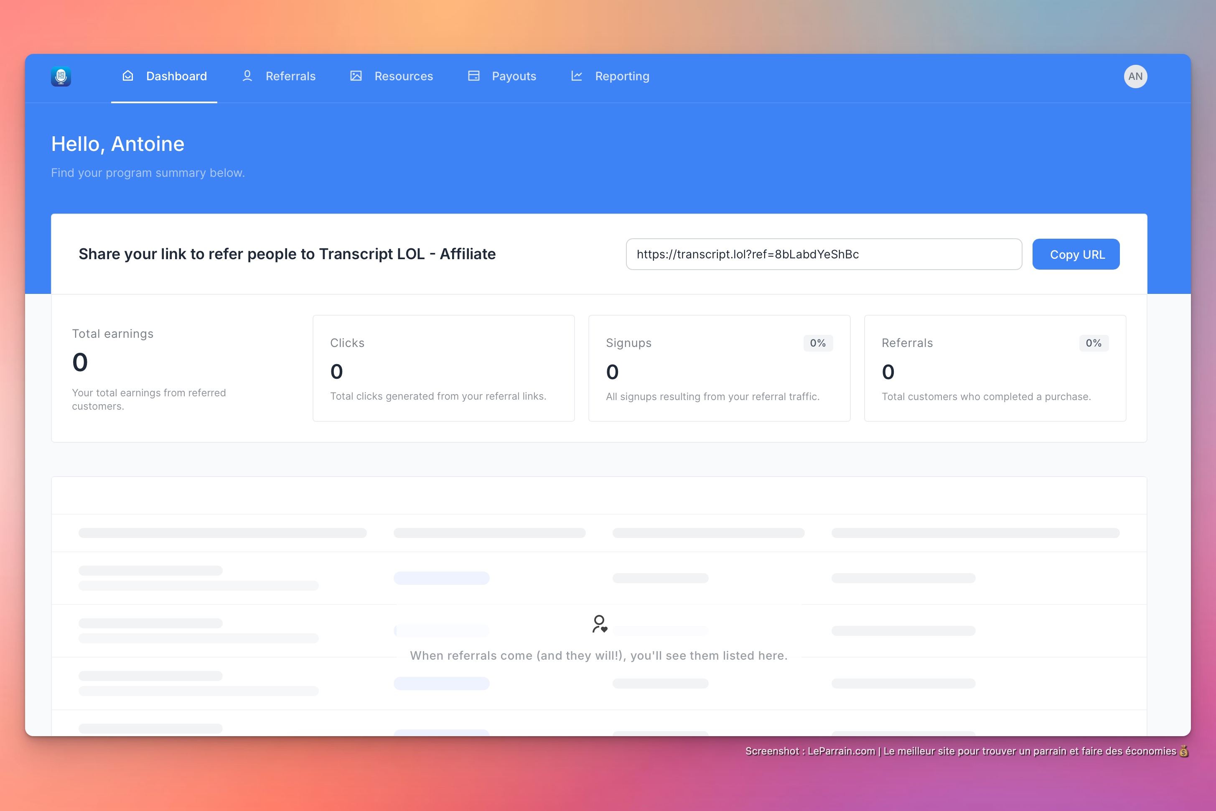Image resolution: width=1216 pixels, height=811 pixels.
Task: Click the Dashboard home icon
Action: (128, 76)
